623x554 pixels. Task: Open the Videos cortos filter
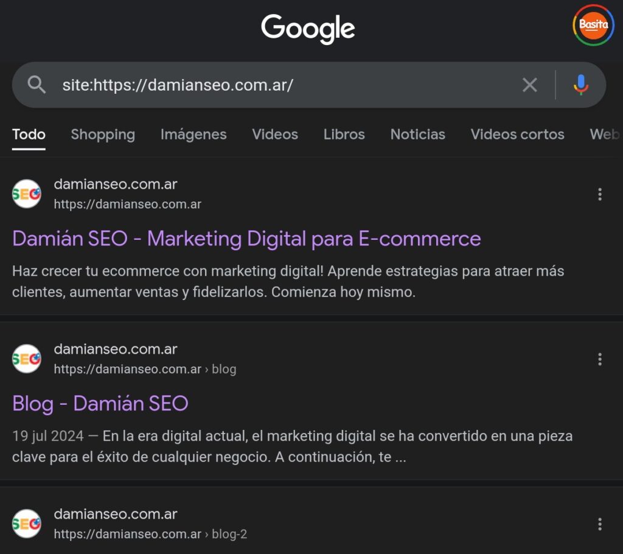coord(517,135)
